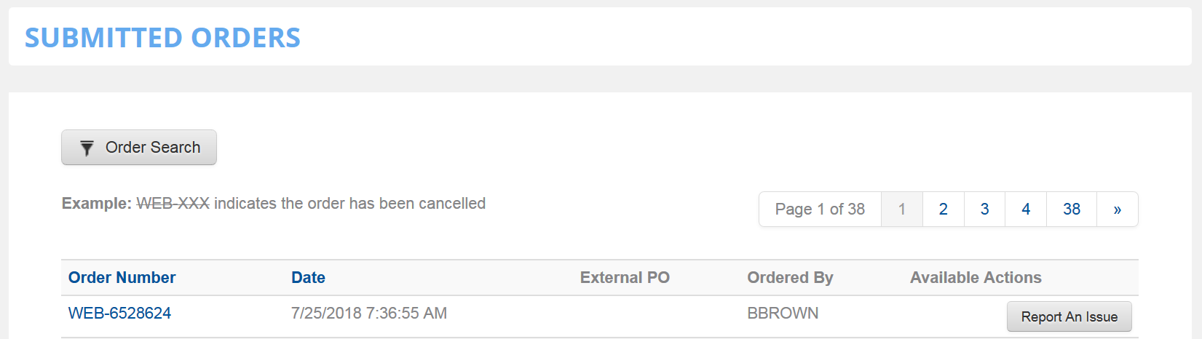Jump to page 3 in pagination
The height and width of the screenshot is (339, 1202).
tap(984, 210)
